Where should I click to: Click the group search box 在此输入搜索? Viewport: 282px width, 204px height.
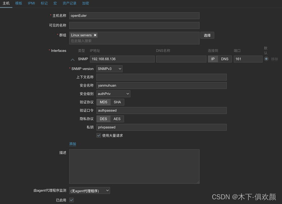click(x=134, y=41)
